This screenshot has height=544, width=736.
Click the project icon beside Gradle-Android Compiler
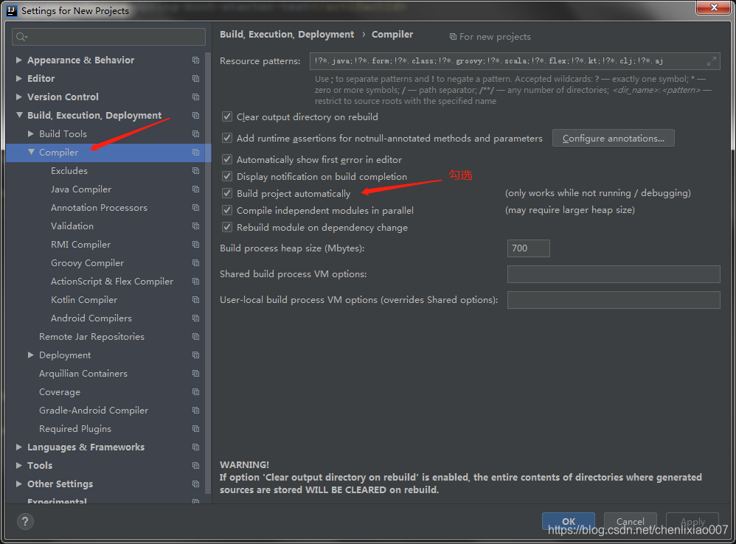pos(195,411)
